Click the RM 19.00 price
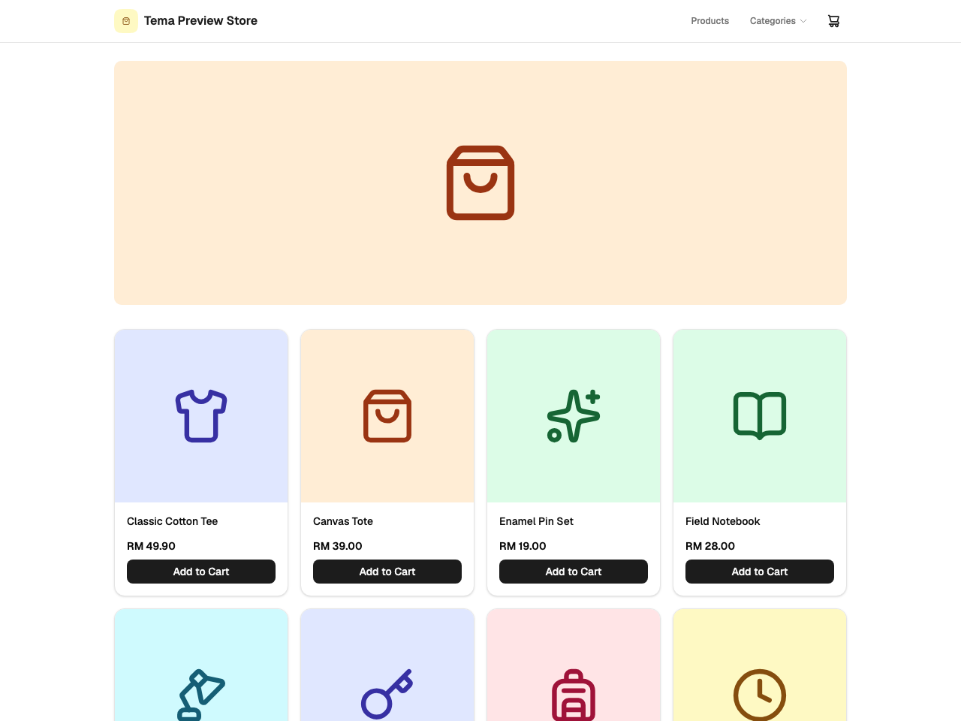This screenshot has height=721, width=961. pyautogui.click(x=523, y=546)
